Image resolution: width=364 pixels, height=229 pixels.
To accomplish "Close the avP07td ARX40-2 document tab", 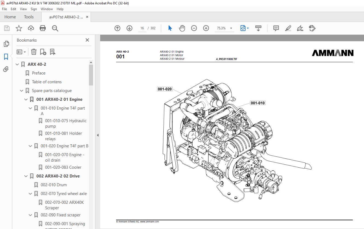I will (87, 17).
